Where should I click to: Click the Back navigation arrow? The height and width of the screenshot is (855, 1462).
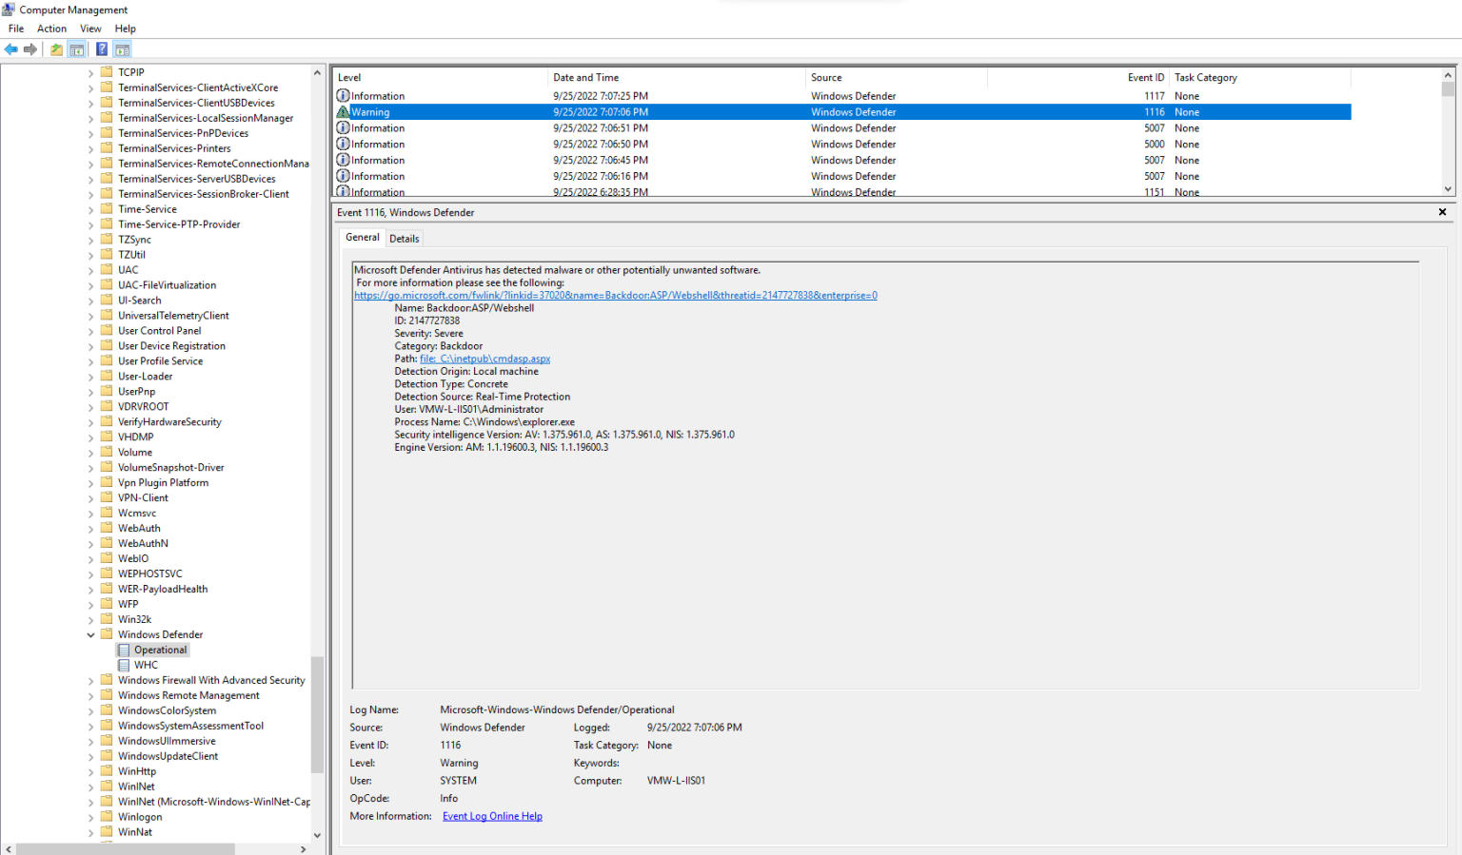pos(10,49)
